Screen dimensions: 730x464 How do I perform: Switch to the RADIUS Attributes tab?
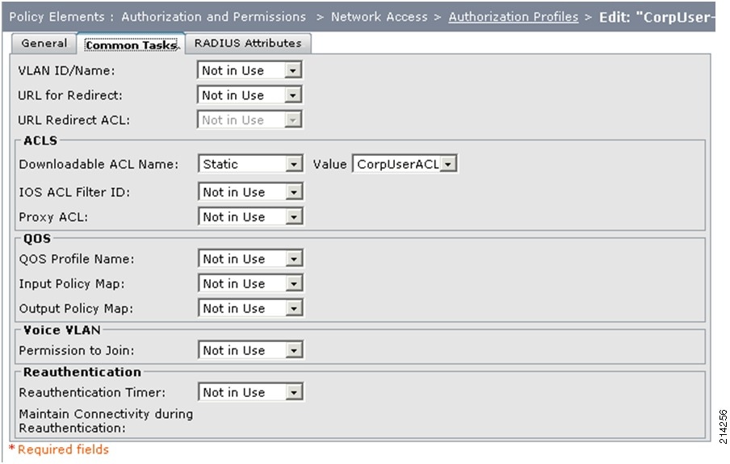248,44
